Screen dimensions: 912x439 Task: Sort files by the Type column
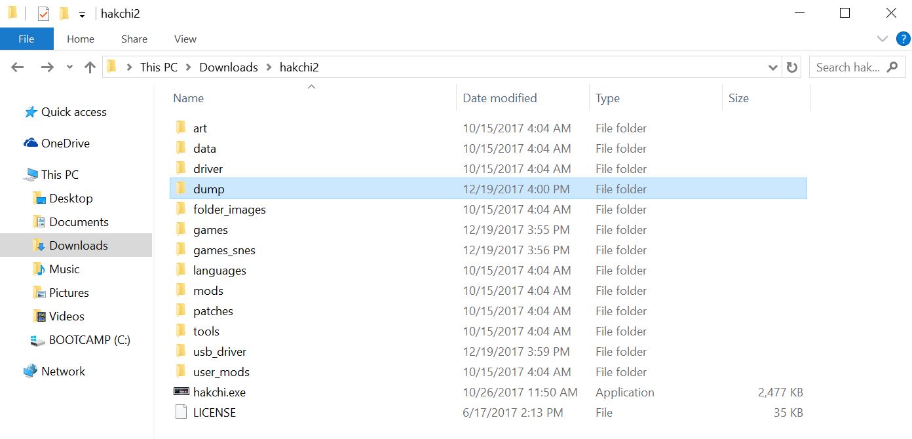(607, 98)
